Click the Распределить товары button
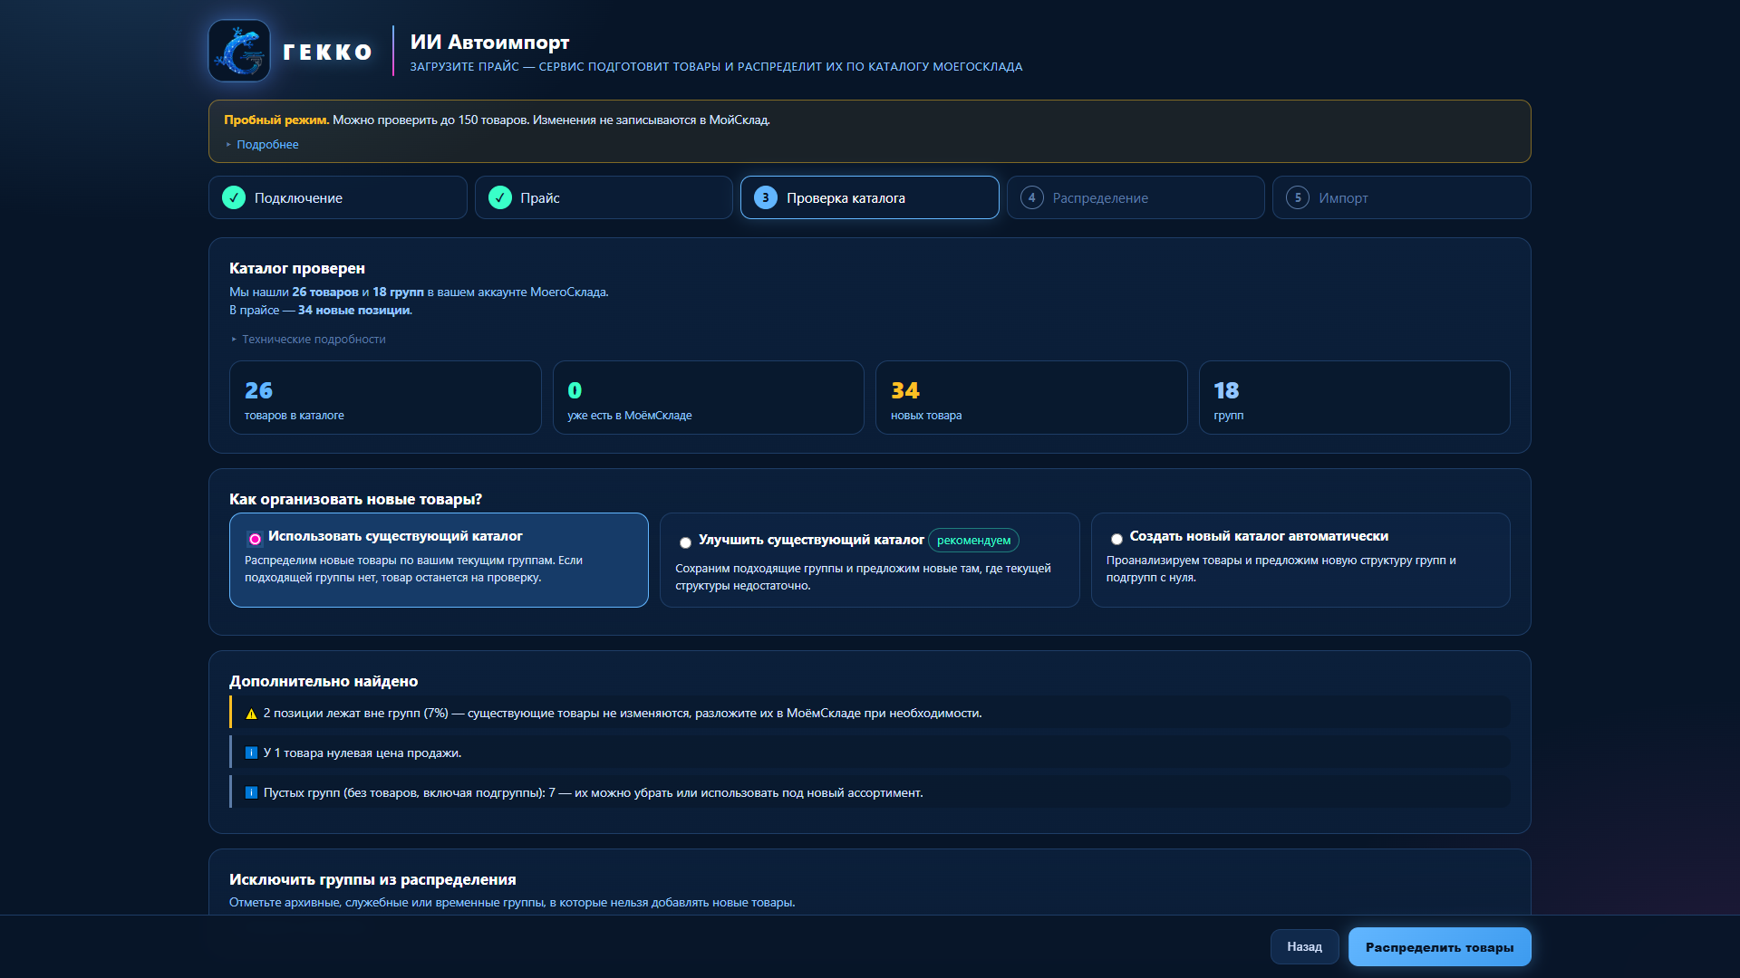 click(x=1440, y=946)
